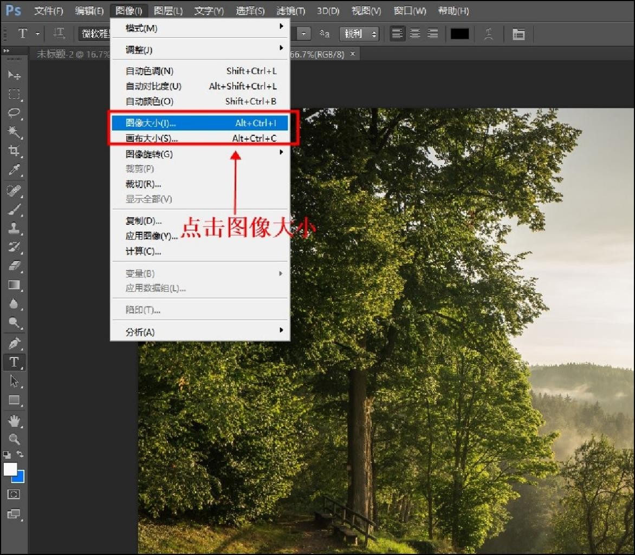Screen dimensions: 635x555
Task: Select the Hand tool
Action: (x=14, y=421)
